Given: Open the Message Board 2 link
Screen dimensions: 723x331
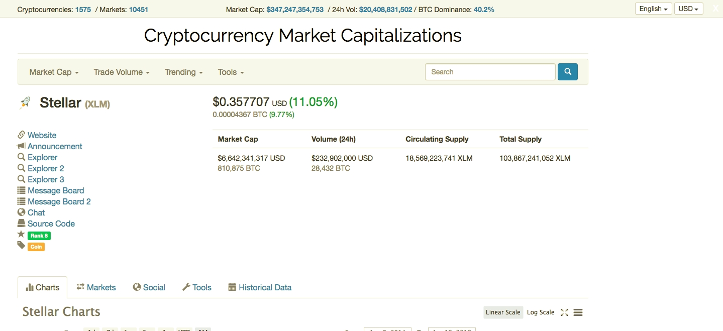Looking at the screenshot, I should pos(59,201).
